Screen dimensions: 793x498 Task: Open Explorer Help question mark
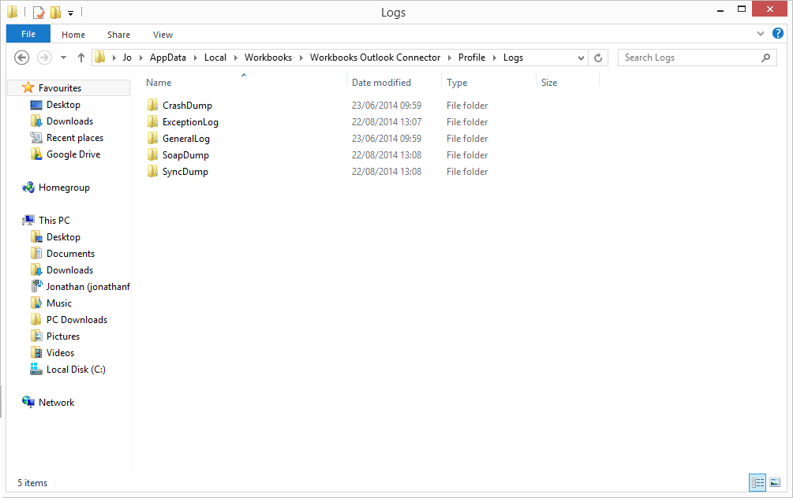(x=778, y=33)
